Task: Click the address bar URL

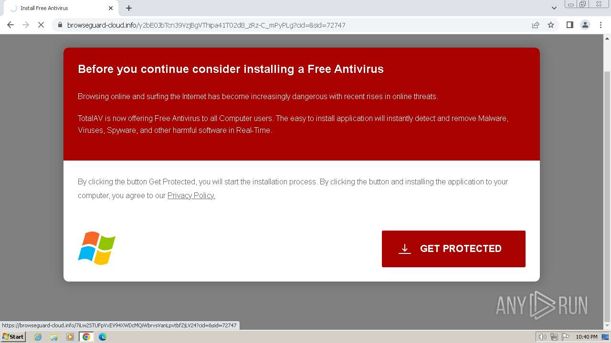Action: click(x=206, y=25)
